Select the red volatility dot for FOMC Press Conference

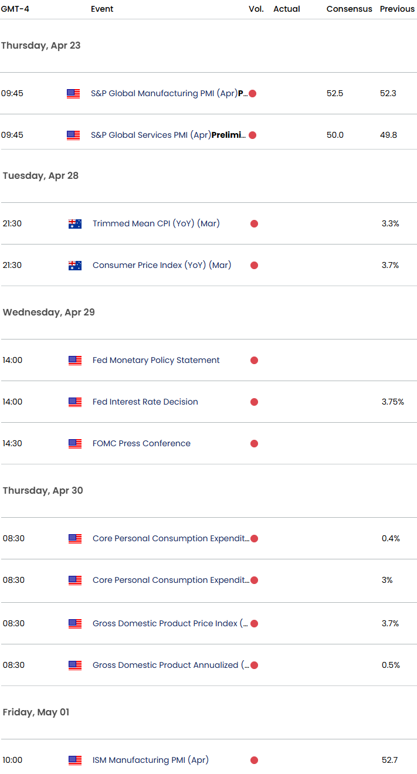(x=254, y=444)
